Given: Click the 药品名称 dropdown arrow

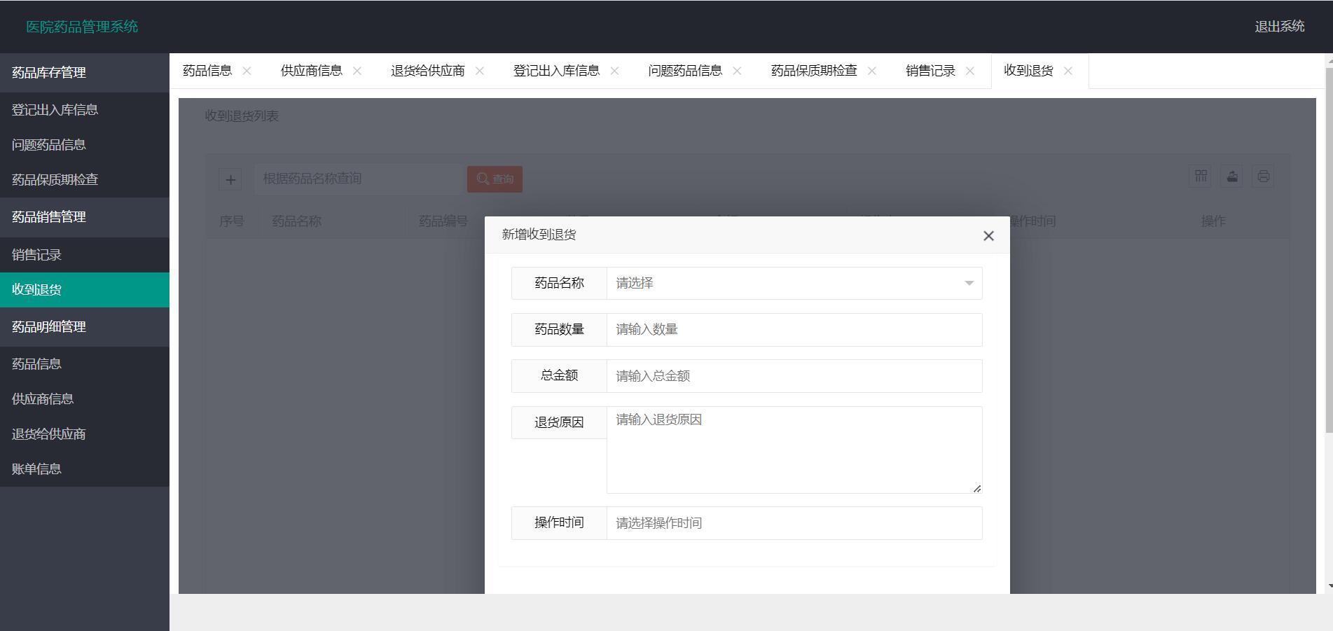Looking at the screenshot, I should click(x=969, y=283).
